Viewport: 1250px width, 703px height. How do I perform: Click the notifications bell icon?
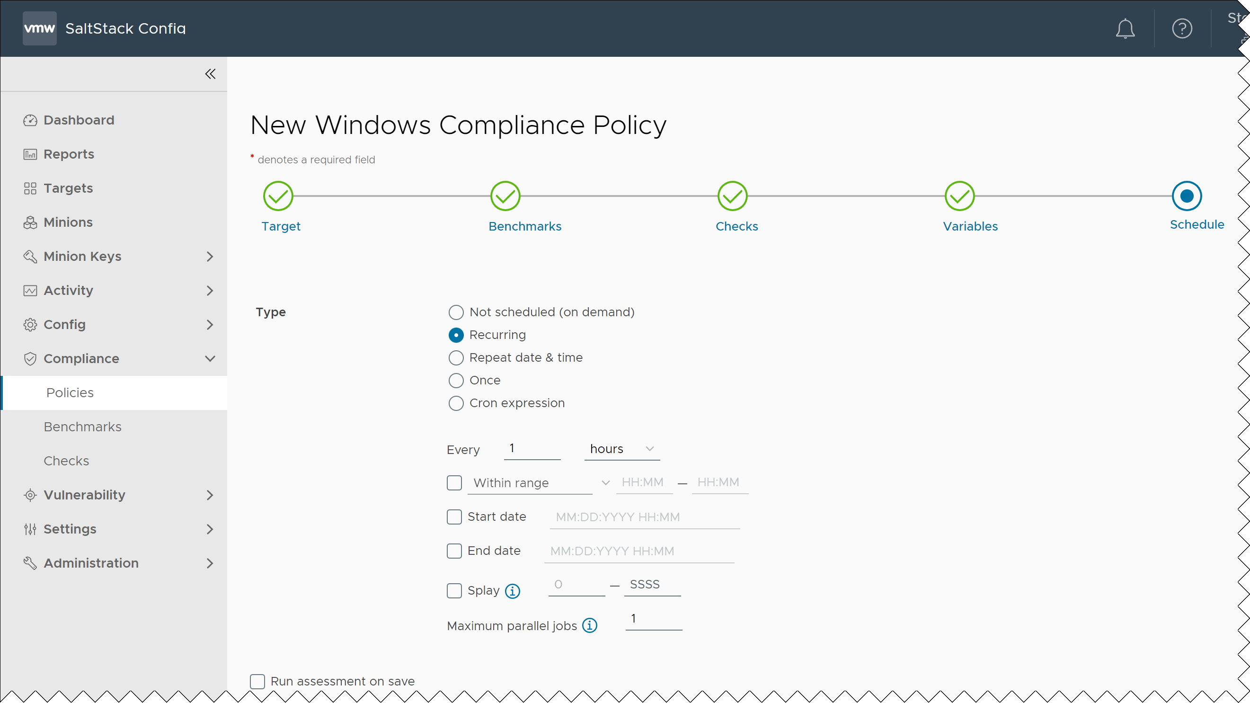[1125, 29]
